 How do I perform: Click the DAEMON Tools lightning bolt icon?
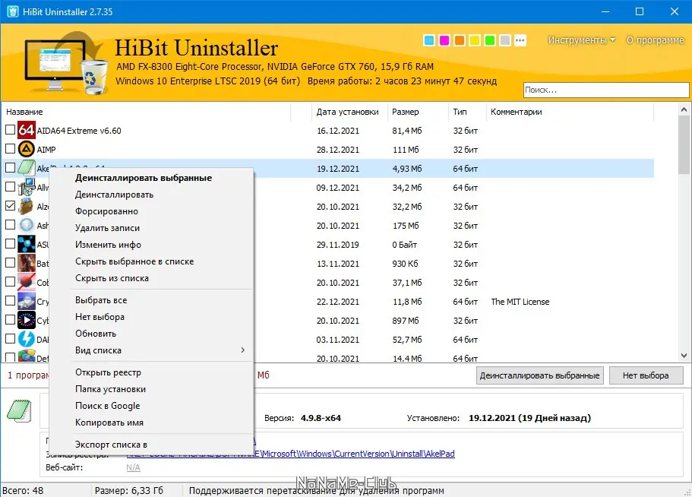[27, 339]
